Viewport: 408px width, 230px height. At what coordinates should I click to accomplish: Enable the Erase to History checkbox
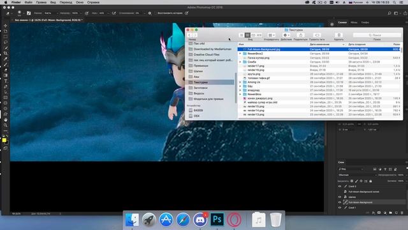tap(156, 13)
